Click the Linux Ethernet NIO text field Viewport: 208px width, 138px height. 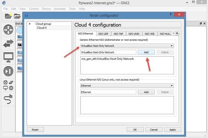[x=108, y=92]
